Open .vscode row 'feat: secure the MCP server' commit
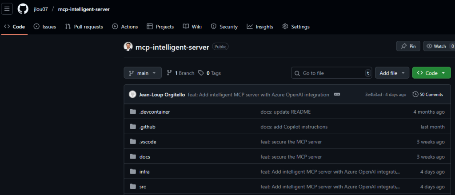This screenshot has height=195, width=455. click(x=291, y=142)
